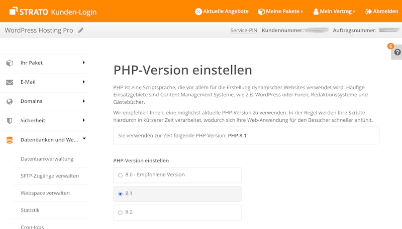Log out via the Abmelden button
The height and width of the screenshot is (229, 402).
coord(382,12)
